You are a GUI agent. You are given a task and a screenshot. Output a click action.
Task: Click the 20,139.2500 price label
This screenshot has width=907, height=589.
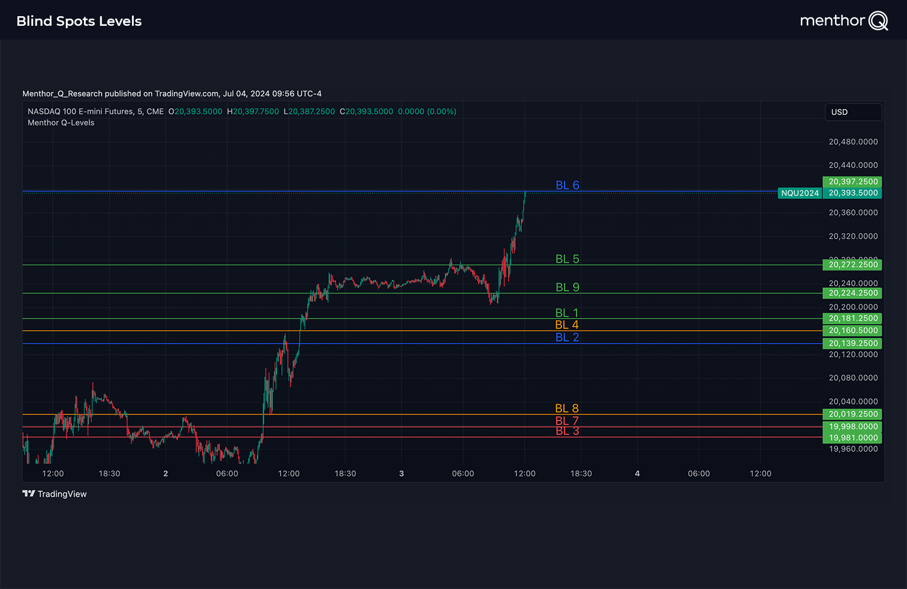click(852, 344)
